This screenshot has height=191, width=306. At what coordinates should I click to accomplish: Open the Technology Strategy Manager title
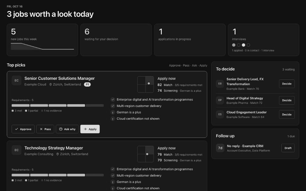click(54, 148)
